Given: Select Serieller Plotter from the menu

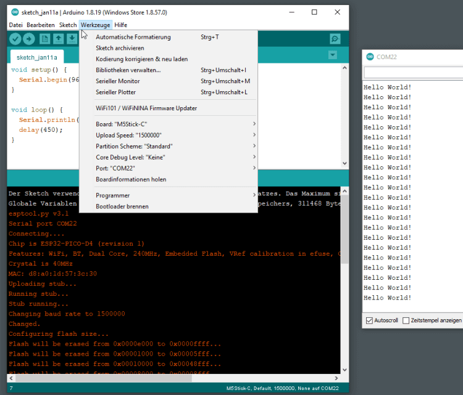Looking at the screenshot, I should 115,92.
